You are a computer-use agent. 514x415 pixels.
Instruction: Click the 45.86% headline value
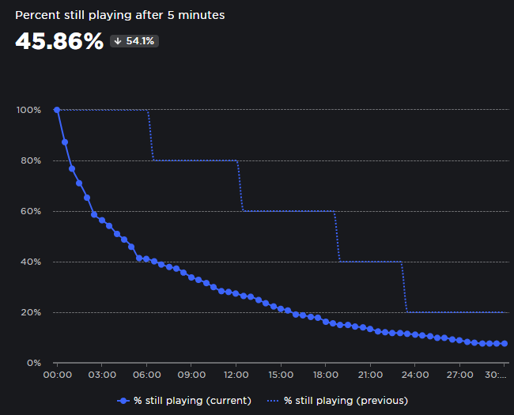[x=59, y=41]
